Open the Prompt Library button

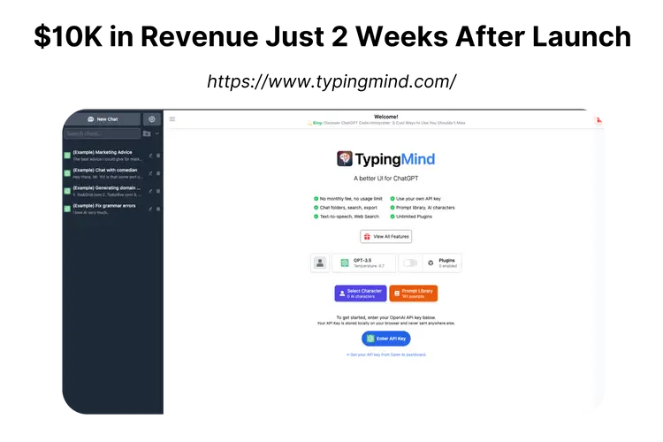point(414,293)
